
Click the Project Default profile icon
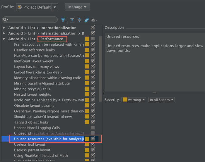pos(20,7)
